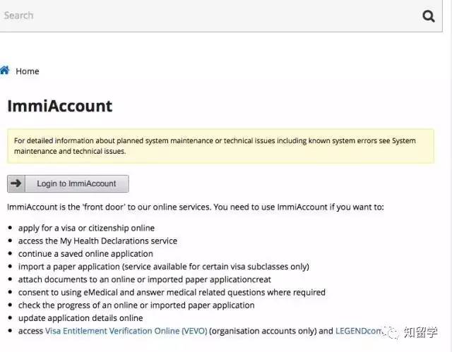Open Visa Entitlement Verification Online (VEVO) link
Image resolution: width=452 pixels, height=352 pixels.
[126, 331]
